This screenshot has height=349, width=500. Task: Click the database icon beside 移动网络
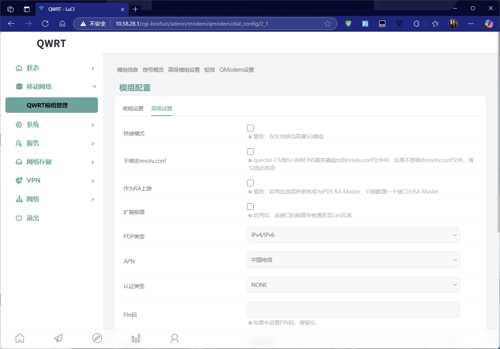[19, 87]
